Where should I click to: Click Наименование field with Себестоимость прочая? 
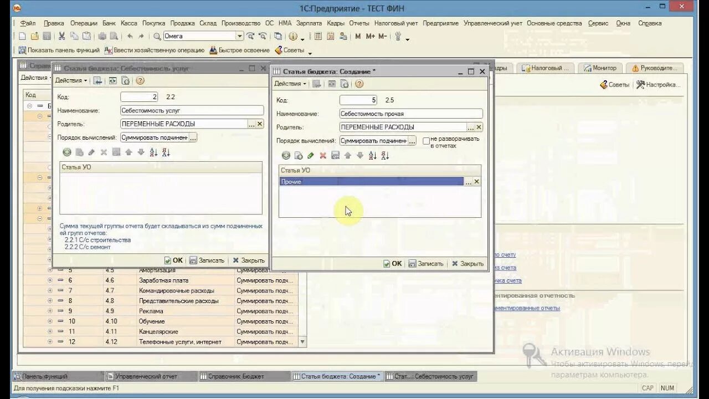coord(411,114)
